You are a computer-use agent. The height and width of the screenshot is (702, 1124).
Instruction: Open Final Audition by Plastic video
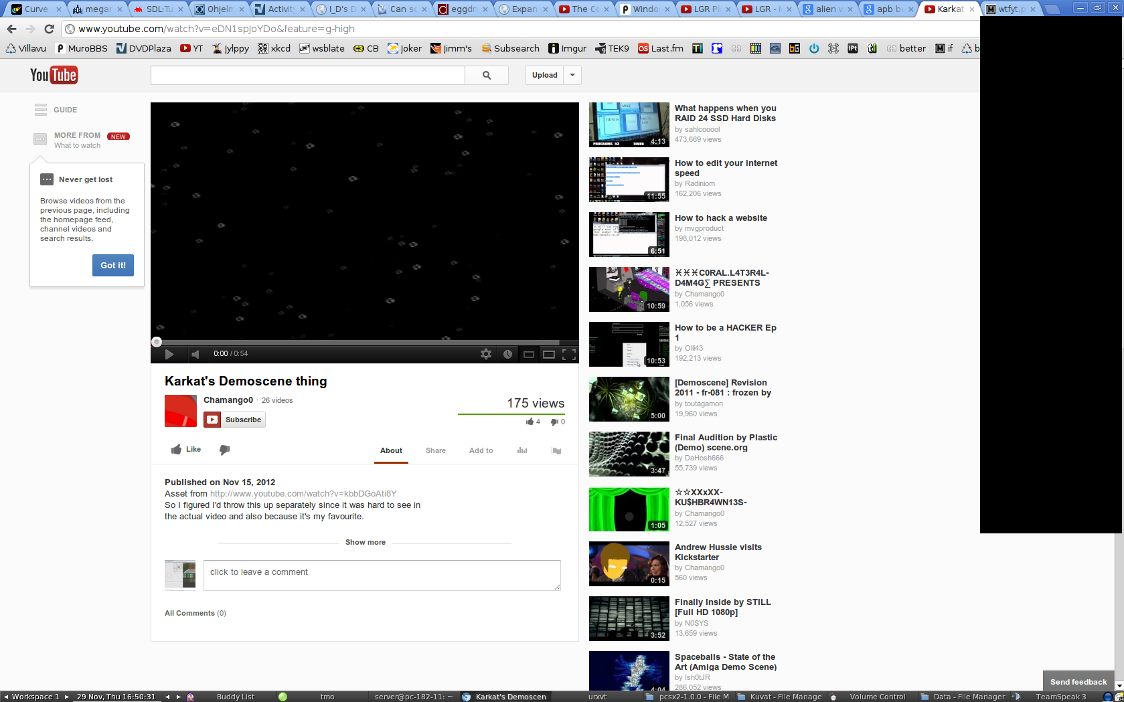pos(726,442)
